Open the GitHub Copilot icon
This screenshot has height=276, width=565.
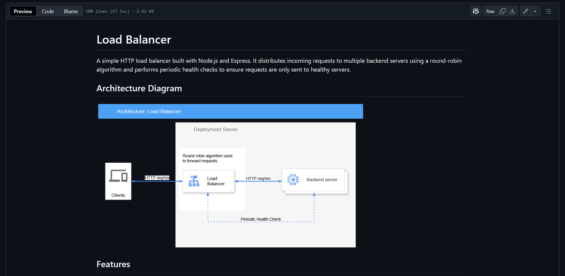point(475,11)
